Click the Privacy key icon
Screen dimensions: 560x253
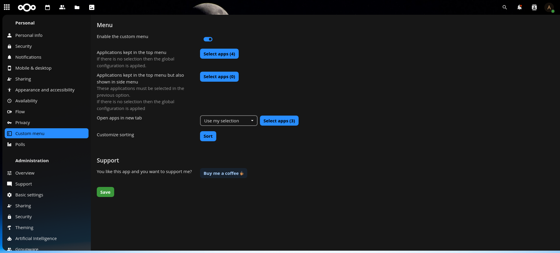click(x=9, y=123)
